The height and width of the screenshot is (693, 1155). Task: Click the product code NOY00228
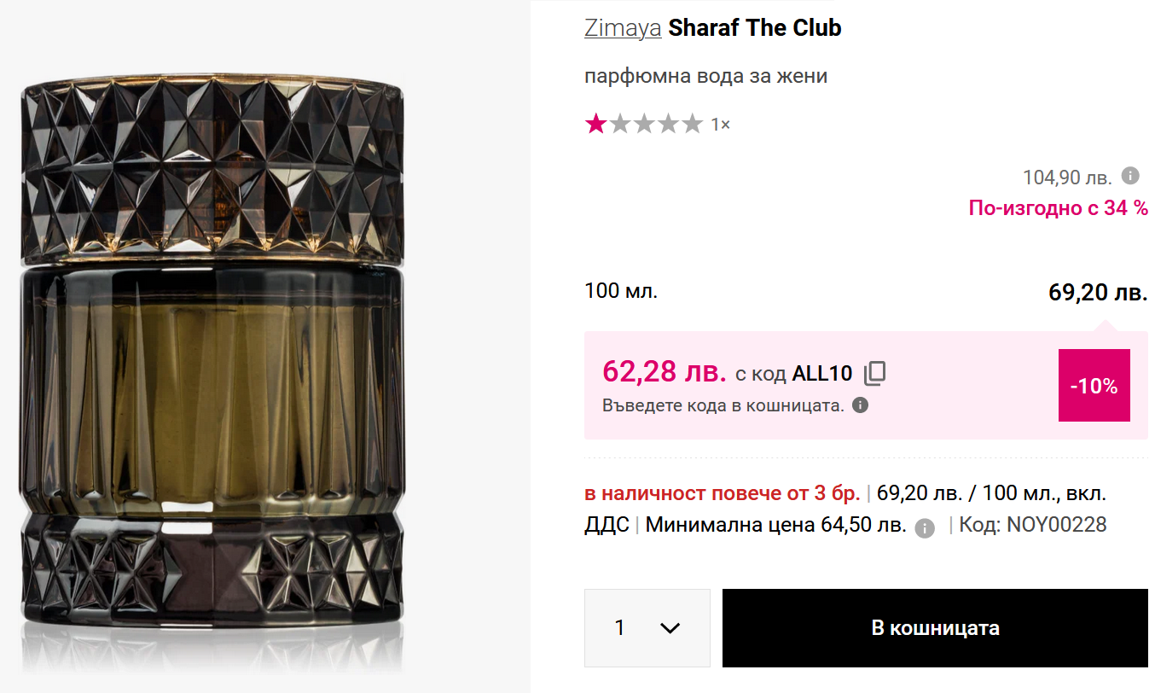click(x=1056, y=524)
